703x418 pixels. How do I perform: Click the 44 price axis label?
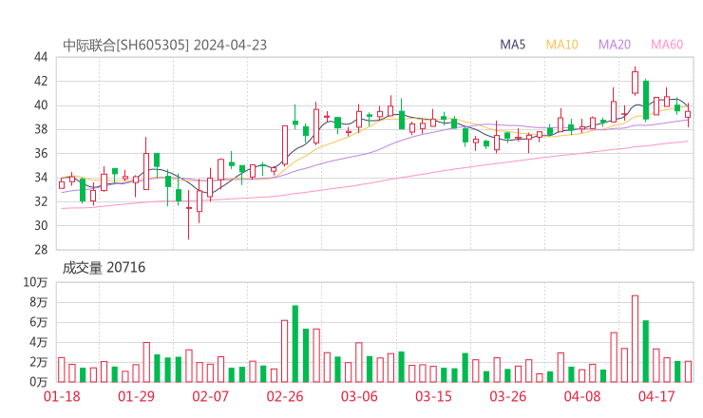41,57
